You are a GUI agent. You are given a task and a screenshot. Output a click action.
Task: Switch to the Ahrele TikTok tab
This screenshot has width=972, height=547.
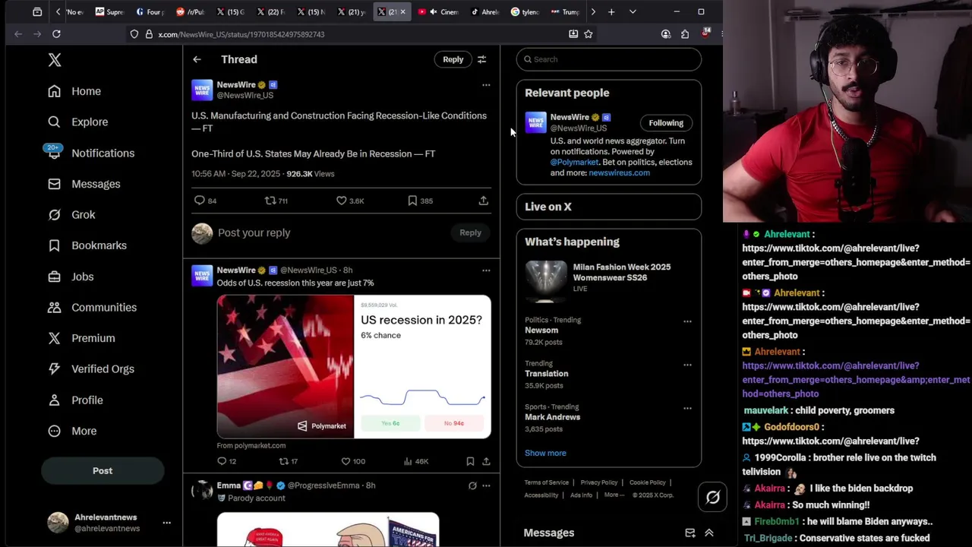(x=484, y=12)
